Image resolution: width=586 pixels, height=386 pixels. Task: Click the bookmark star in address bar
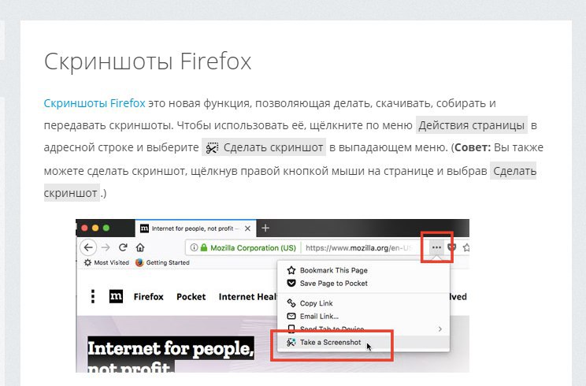point(466,247)
